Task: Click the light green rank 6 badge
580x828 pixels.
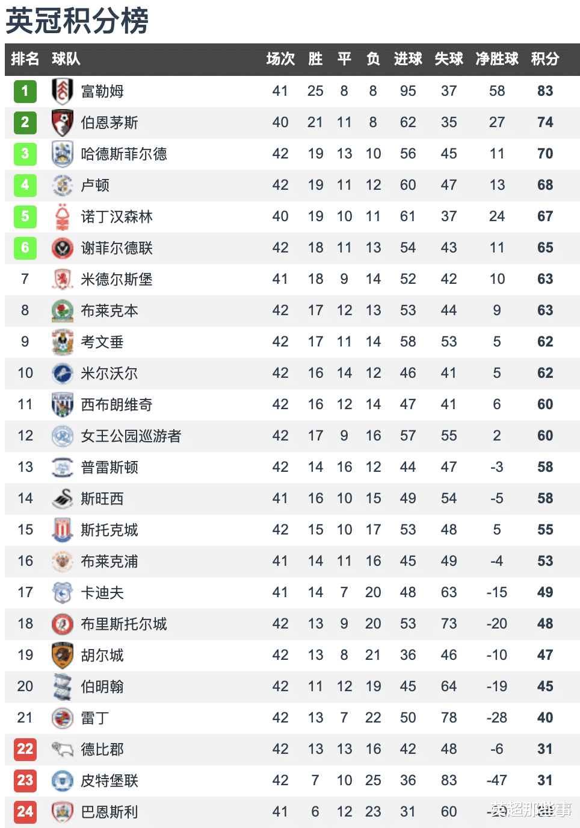Action: 25,248
